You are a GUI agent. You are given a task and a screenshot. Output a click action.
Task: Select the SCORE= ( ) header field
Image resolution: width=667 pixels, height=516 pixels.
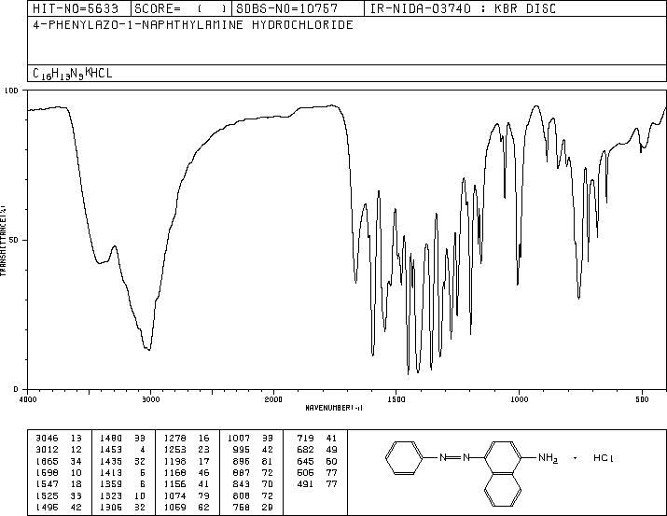(x=181, y=8)
